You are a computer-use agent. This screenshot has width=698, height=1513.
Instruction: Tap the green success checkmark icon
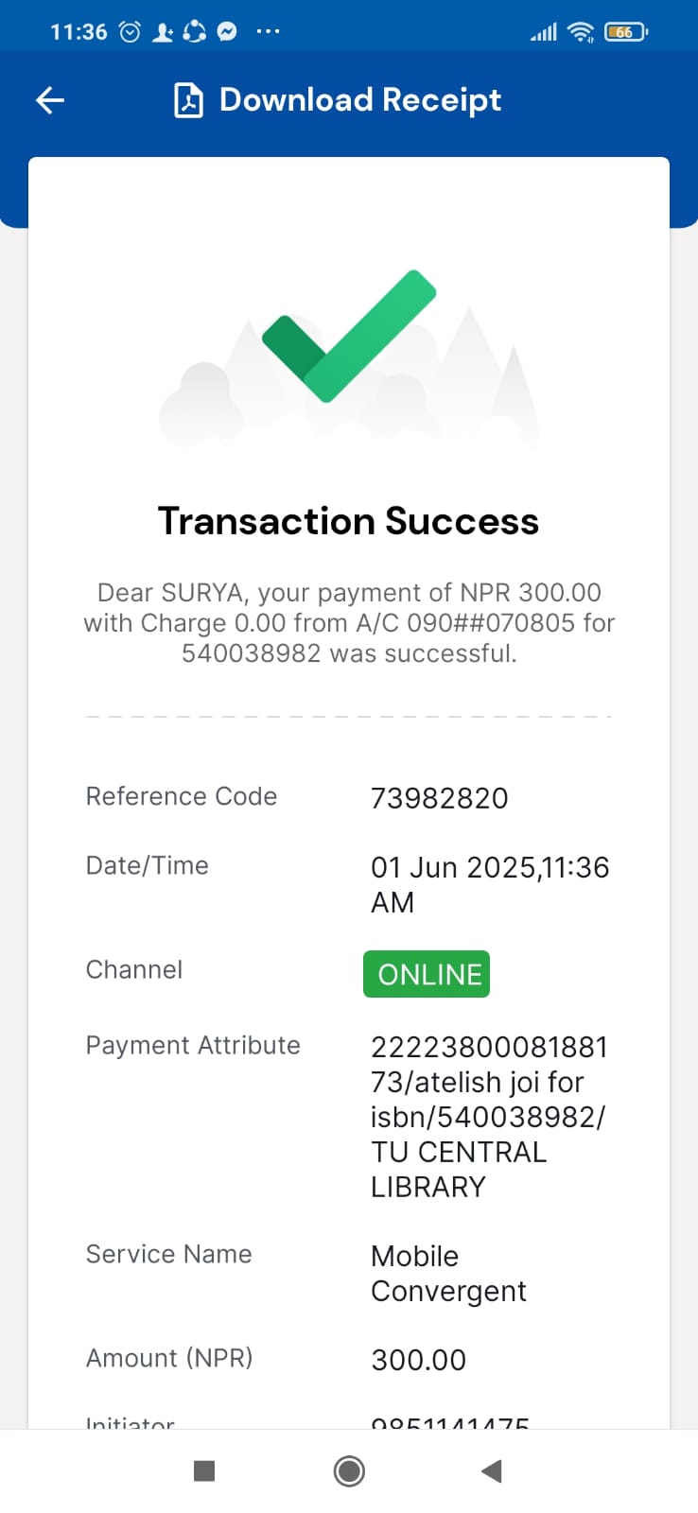[x=348, y=336]
